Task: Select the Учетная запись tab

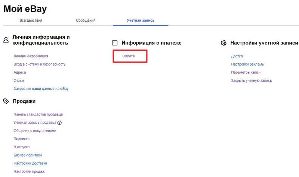Action: pyautogui.click(x=141, y=20)
